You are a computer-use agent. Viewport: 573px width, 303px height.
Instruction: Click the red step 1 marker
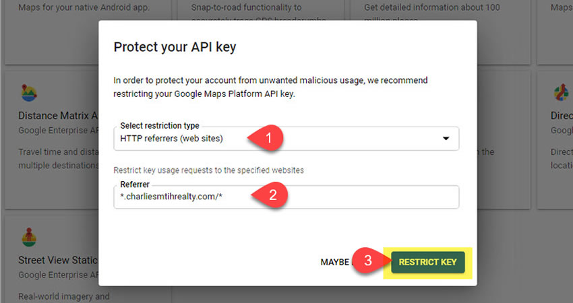pyautogui.click(x=268, y=138)
